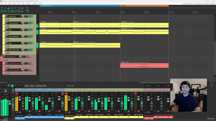Screen dimensions: 216x121
Task: Click the Stop transport button
Action: click(19, 86)
